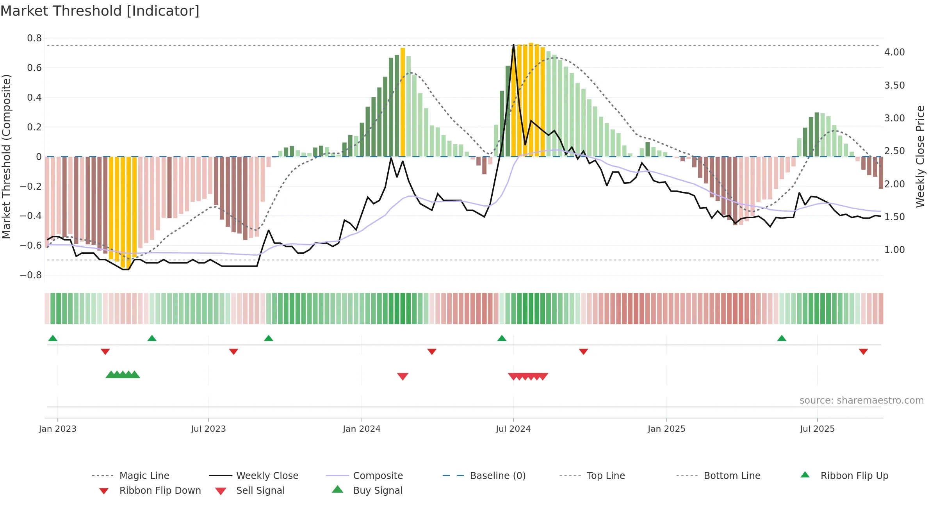The height and width of the screenshot is (527, 937).
Task: Click the Ribbon Flip Up marker in May 2025
Action: pyautogui.click(x=782, y=338)
